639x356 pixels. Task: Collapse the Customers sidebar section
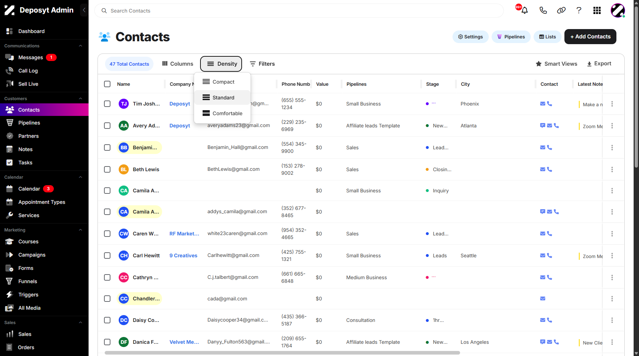coord(81,99)
